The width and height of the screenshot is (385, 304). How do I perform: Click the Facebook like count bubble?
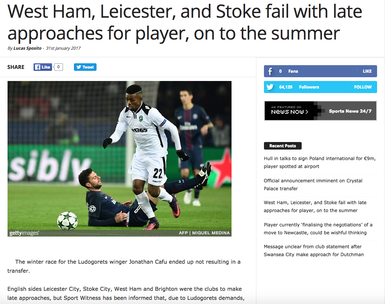(x=58, y=67)
